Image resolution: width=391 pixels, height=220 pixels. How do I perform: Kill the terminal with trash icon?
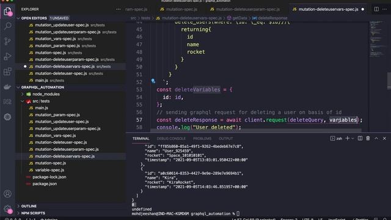tap(368, 139)
